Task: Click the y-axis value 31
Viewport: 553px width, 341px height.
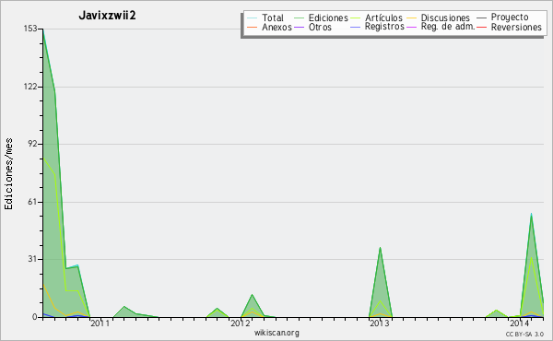Action: pos(32,259)
